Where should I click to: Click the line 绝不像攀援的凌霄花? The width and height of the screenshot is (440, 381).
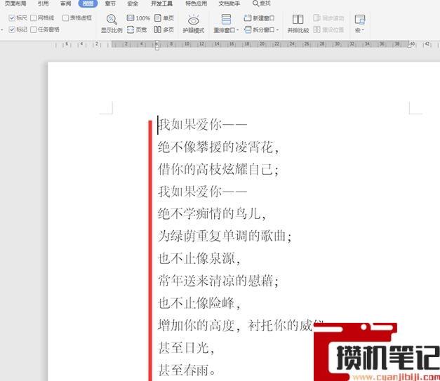218,147
